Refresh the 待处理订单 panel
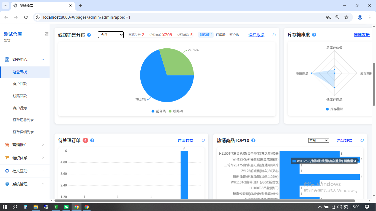Image resolution: width=376 pixels, height=211 pixels. tap(203, 140)
